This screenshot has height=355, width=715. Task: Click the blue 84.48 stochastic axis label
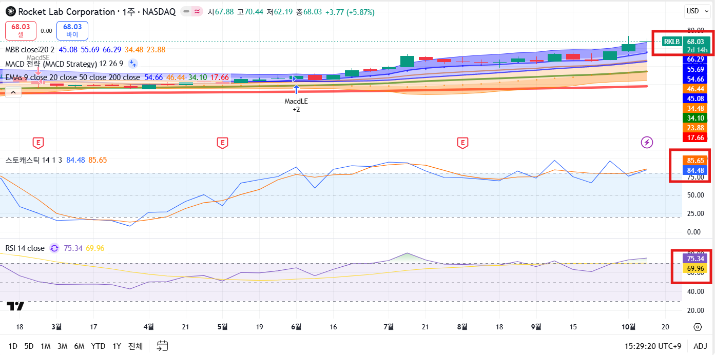pos(695,170)
